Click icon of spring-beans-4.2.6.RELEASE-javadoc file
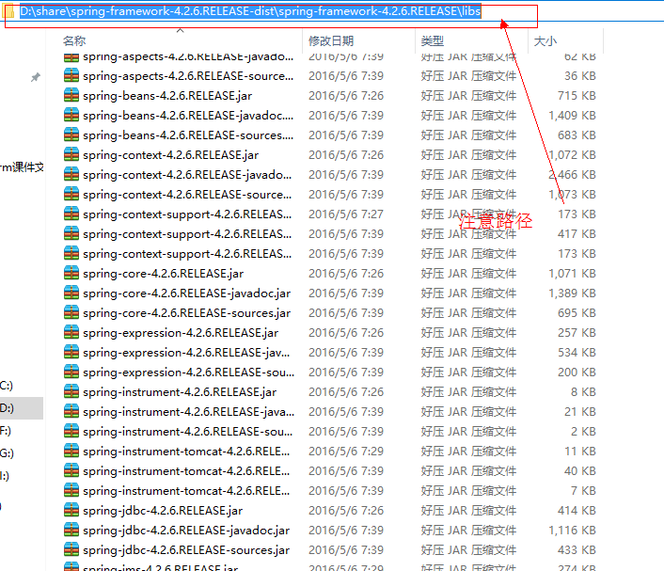The height and width of the screenshot is (571, 664). [x=71, y=115]
